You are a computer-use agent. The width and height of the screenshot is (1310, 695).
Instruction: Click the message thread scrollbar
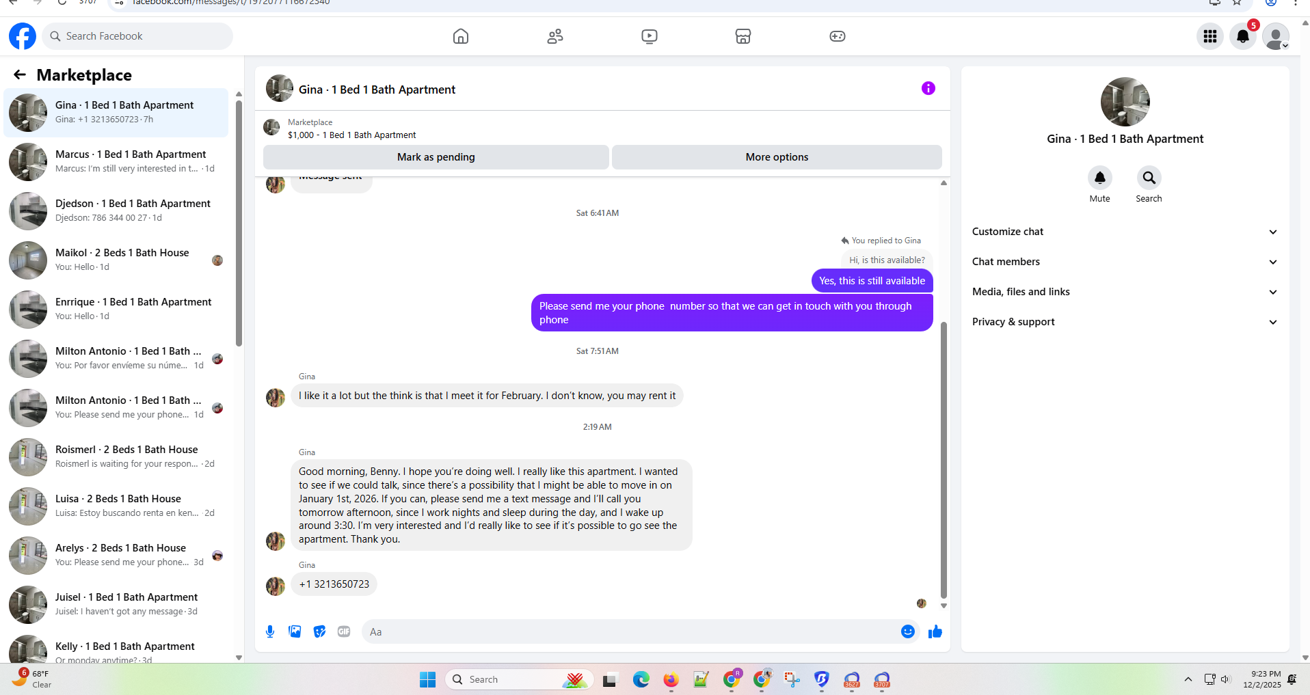tap(944, 460)
